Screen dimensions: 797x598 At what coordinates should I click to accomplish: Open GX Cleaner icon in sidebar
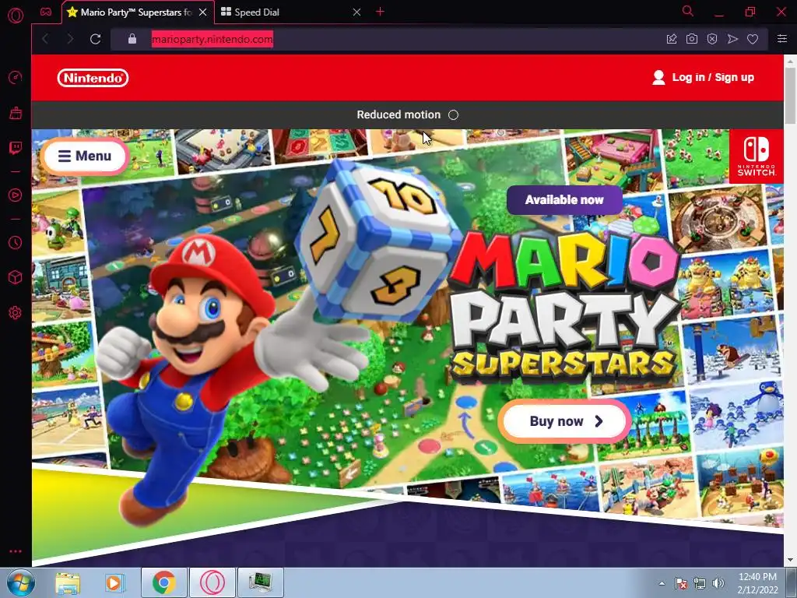[x=16, y=113]
